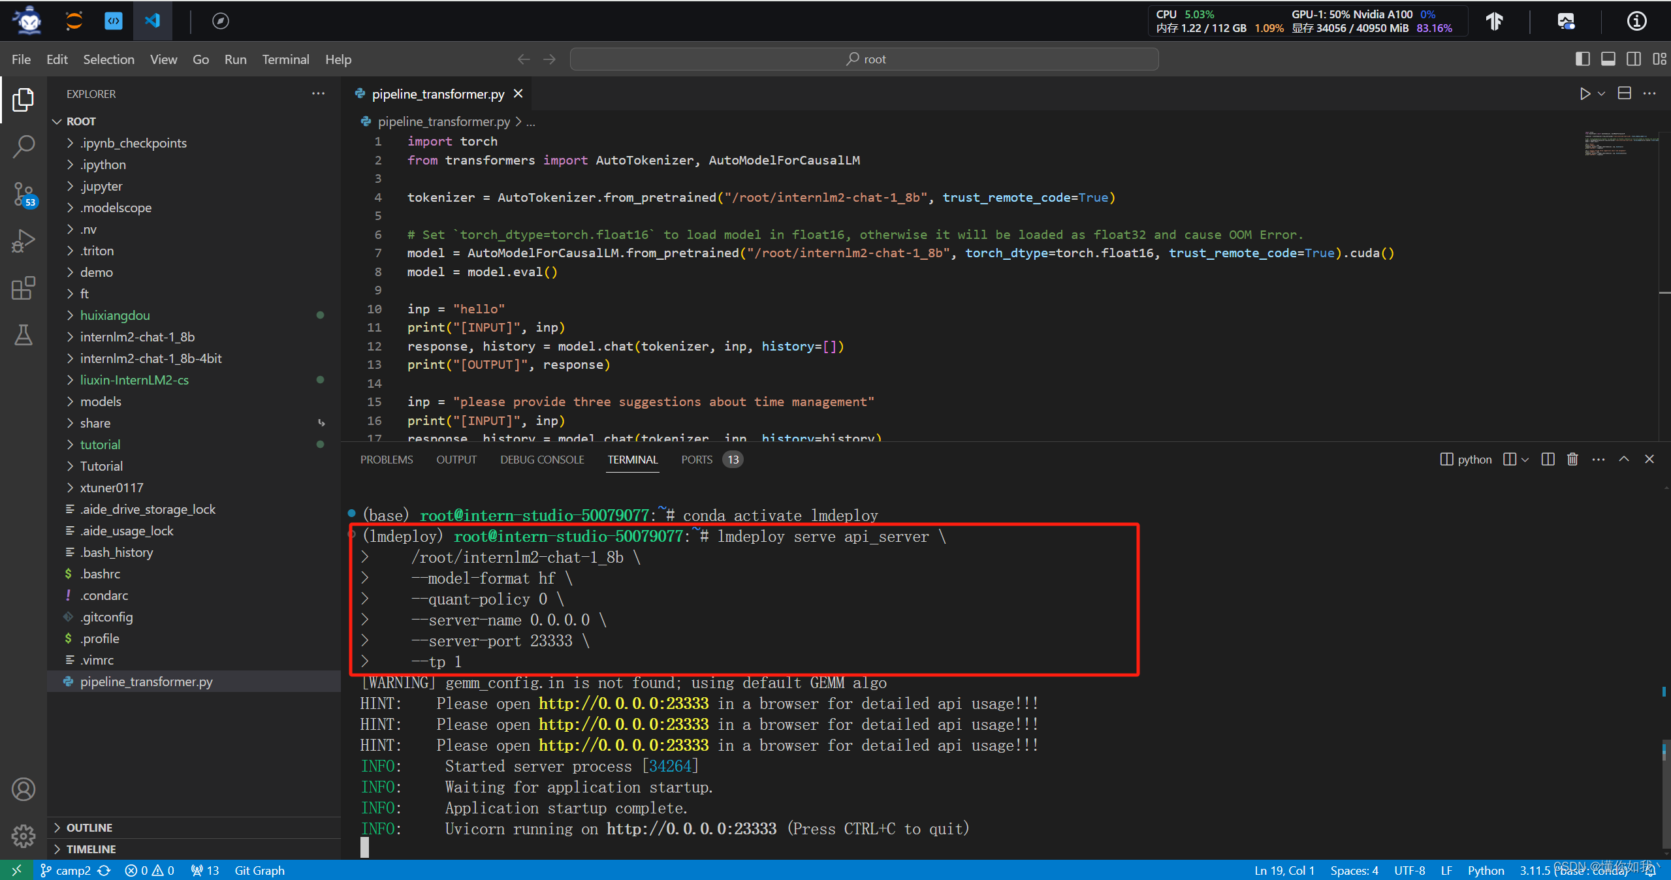The width and height of the screenshot is (1671, 880).
Task: Open the Terminal menu
Action: click(285, 59)
